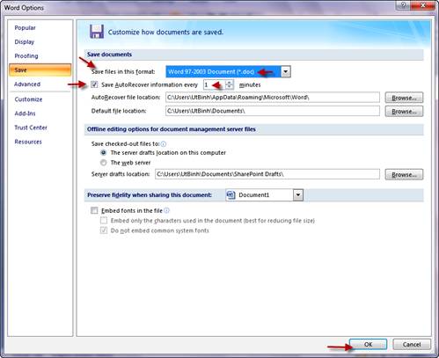Browse for Server drafts location
439x358 pixels.
pyautogui.click(x=404, y=174)
